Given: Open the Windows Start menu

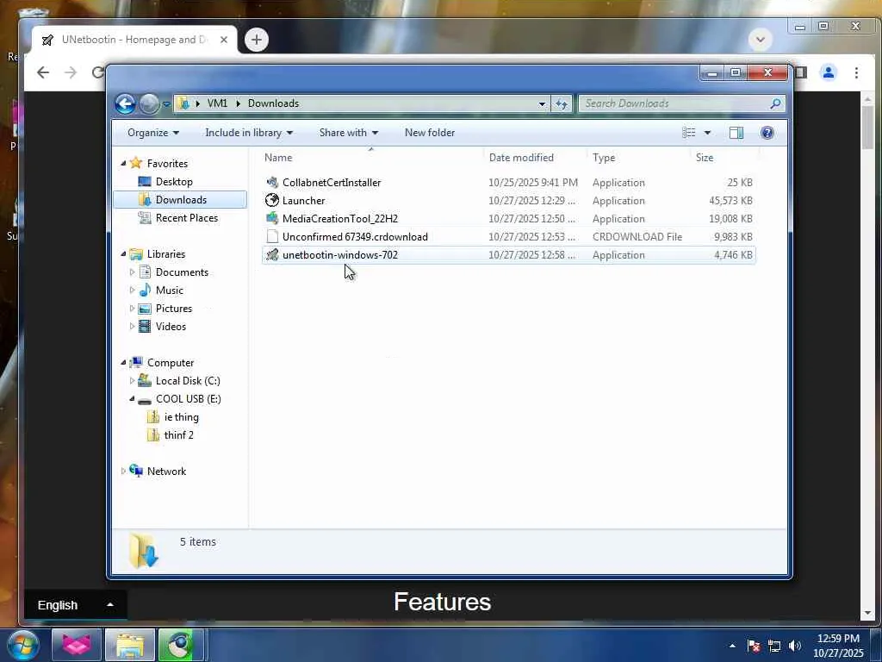Looking at the screenshot, I should (x=22, y=645).
